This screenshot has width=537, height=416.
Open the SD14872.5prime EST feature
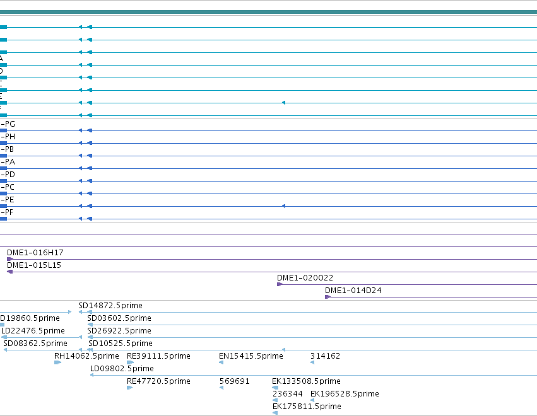[110, 306]
